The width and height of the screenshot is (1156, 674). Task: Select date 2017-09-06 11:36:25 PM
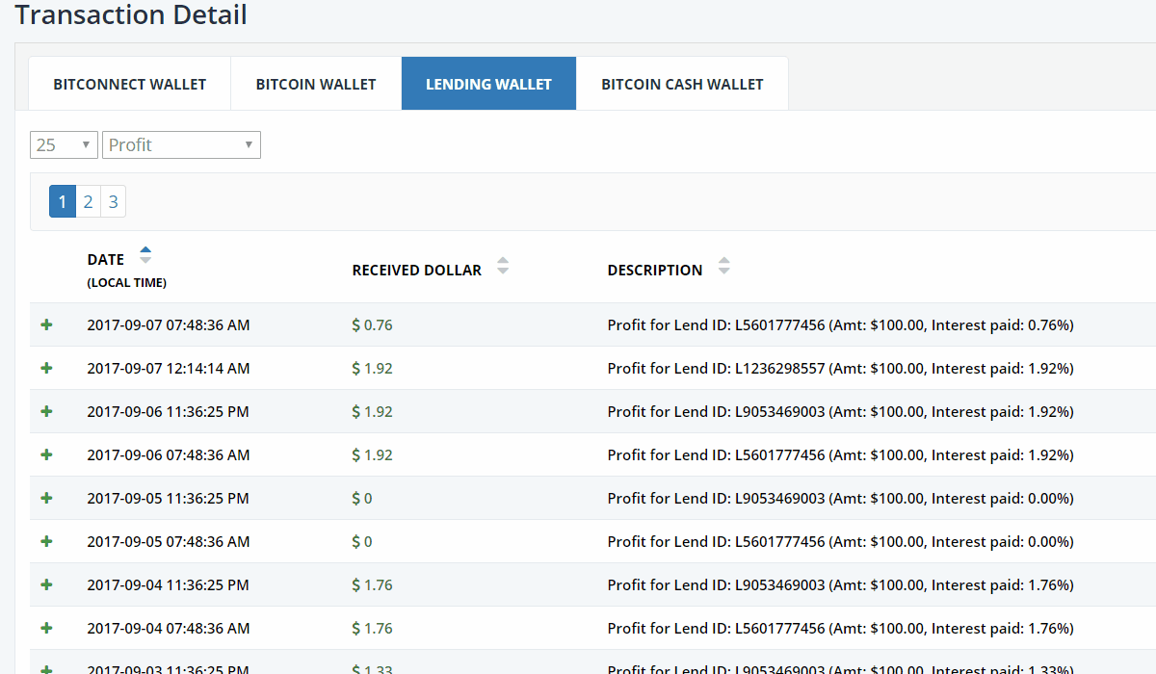[x=169, y=412]
